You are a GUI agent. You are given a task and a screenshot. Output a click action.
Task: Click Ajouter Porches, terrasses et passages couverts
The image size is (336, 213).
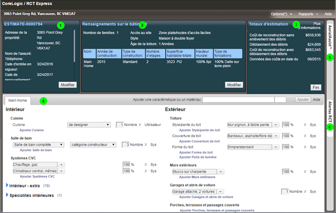(217, 210)
